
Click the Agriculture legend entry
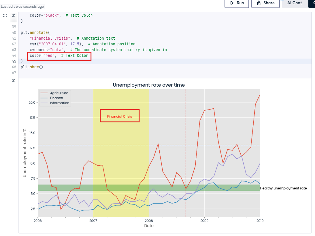point(54,93)
